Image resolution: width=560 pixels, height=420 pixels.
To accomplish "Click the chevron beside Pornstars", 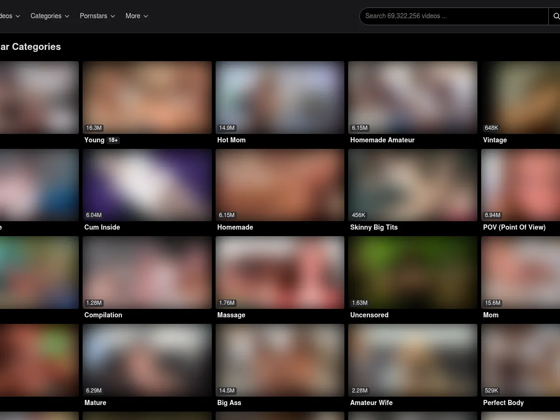I will click(112, 16).
